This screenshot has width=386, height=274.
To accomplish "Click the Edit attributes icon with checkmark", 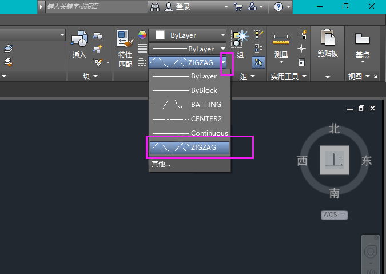I will tap(98, 62).
